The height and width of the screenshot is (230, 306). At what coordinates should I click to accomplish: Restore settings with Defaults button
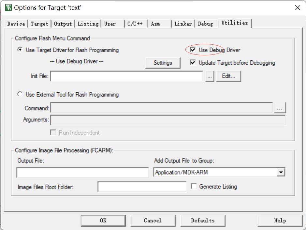click(x=203, y=221)
